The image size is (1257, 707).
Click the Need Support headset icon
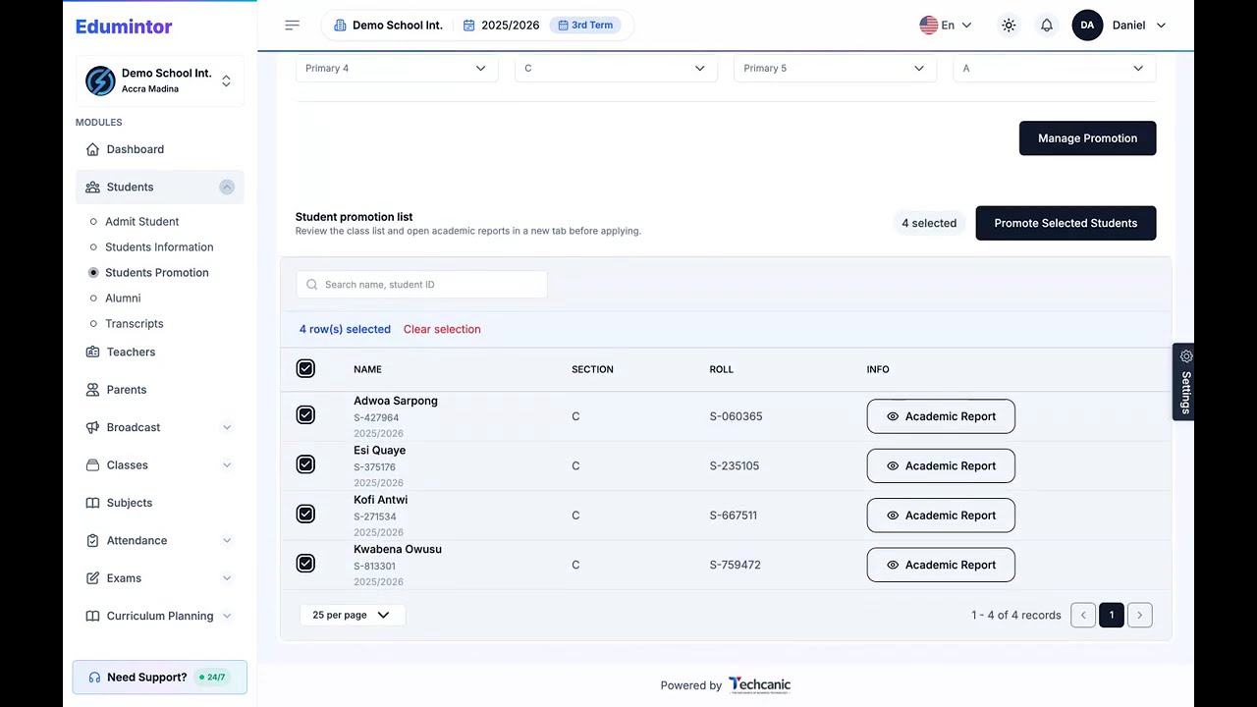94,678
